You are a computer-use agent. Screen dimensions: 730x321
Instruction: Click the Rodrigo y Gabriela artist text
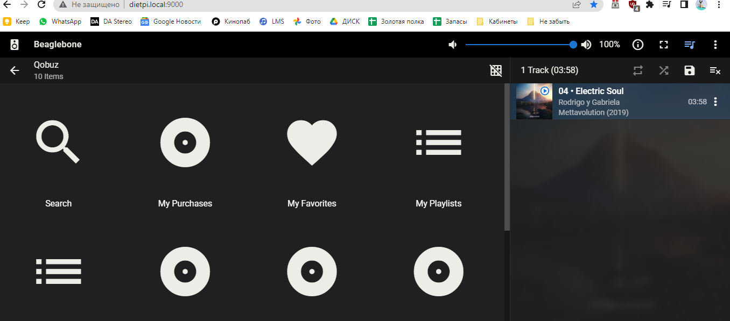click(589, 102)
